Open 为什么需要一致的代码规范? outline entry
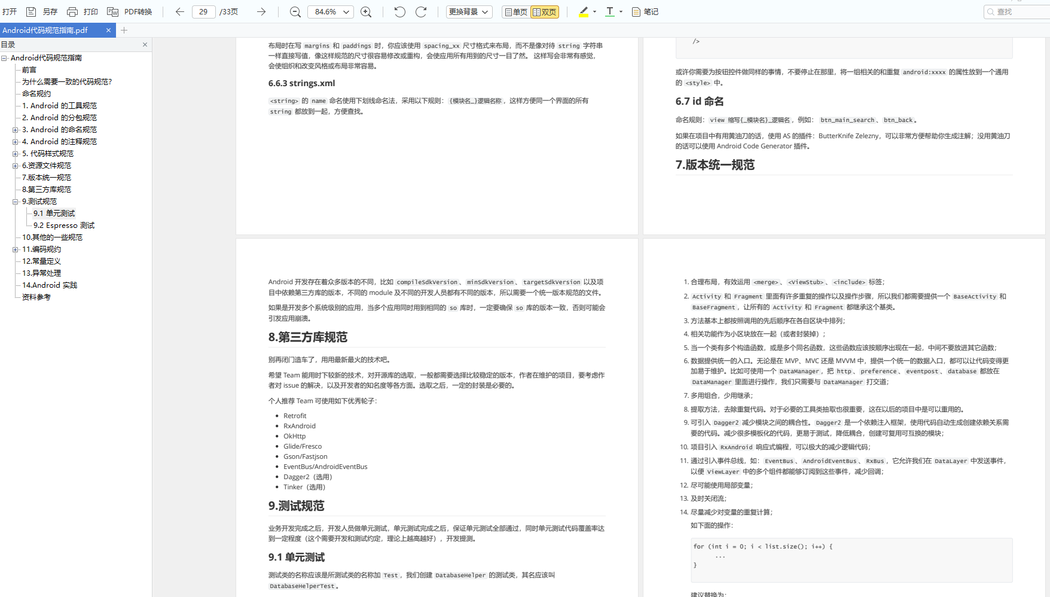 point(67,82)
